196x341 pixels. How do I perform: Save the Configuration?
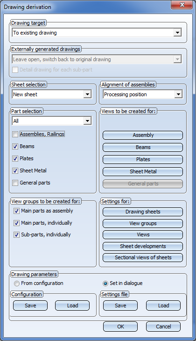point(30,305)
